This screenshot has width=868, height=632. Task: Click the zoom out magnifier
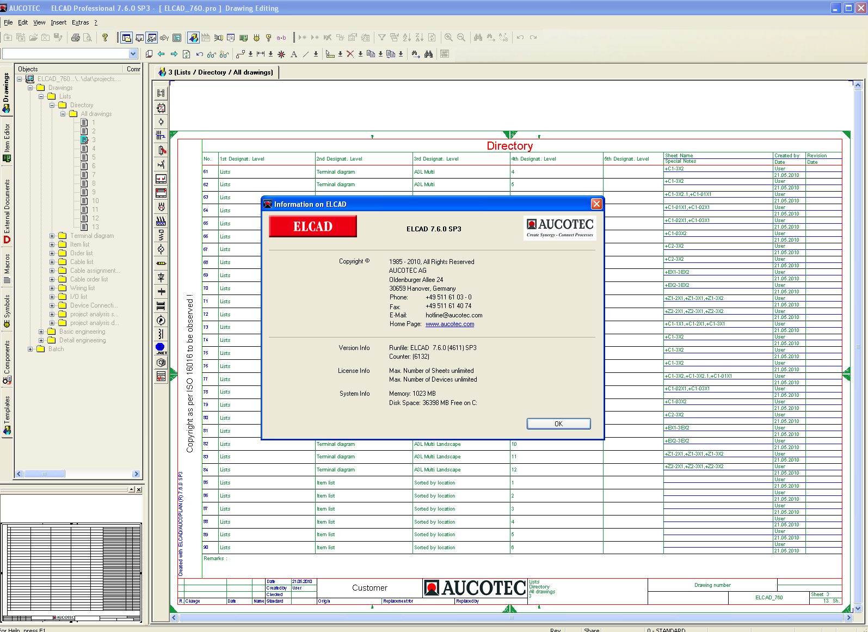[x=461, y=38]
